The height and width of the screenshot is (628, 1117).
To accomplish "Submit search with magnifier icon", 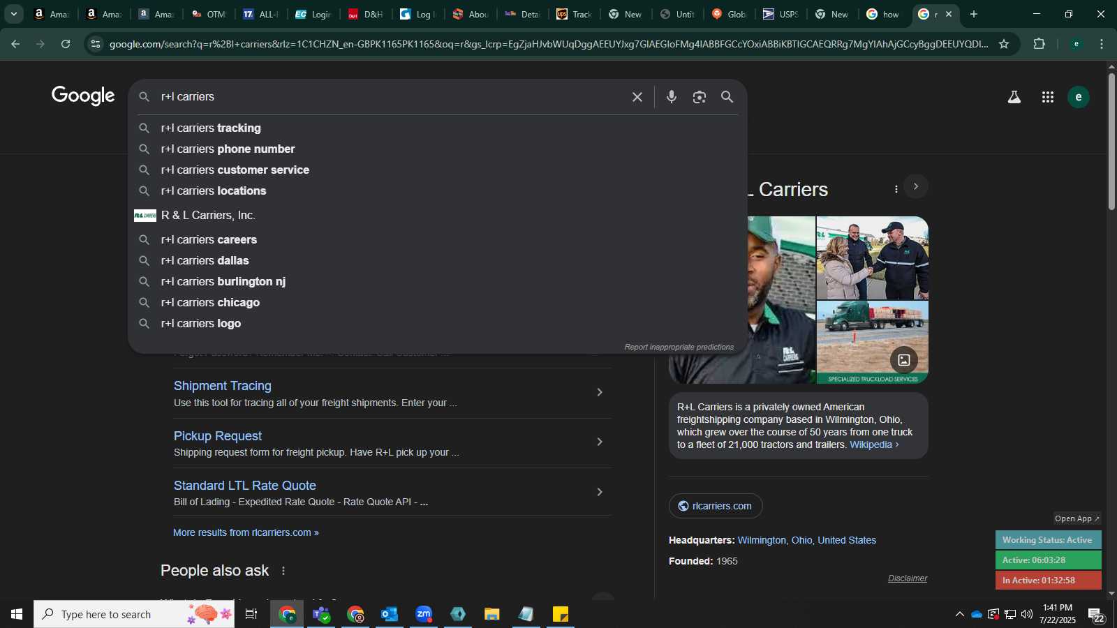I will [727, 97].
